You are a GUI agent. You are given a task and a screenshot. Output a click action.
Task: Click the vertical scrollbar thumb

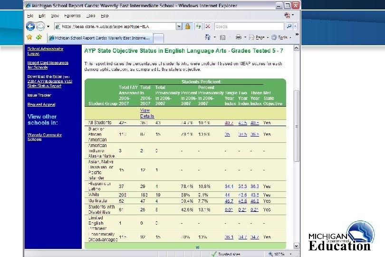pyautogui.click(x=297, y=126)
